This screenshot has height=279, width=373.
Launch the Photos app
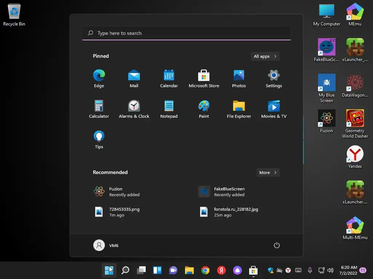point(239,79)
